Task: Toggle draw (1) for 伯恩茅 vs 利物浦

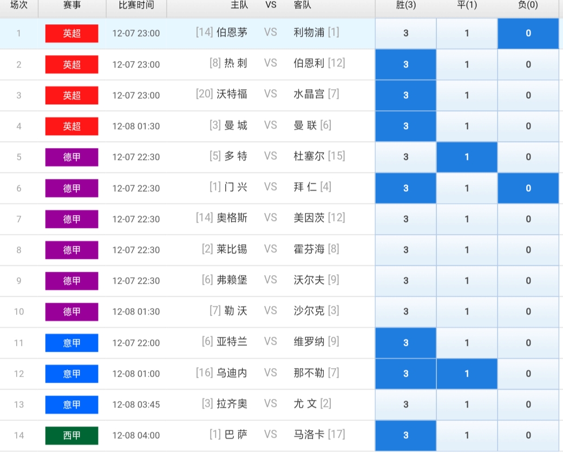Action: (x=467, y=34)
